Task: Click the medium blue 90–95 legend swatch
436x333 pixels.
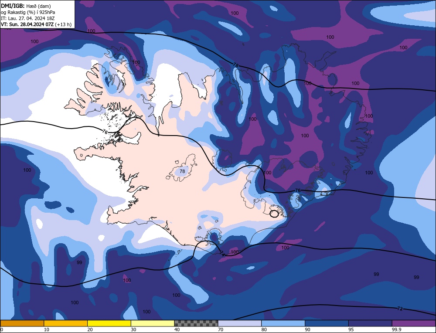Action: point(327,323)
